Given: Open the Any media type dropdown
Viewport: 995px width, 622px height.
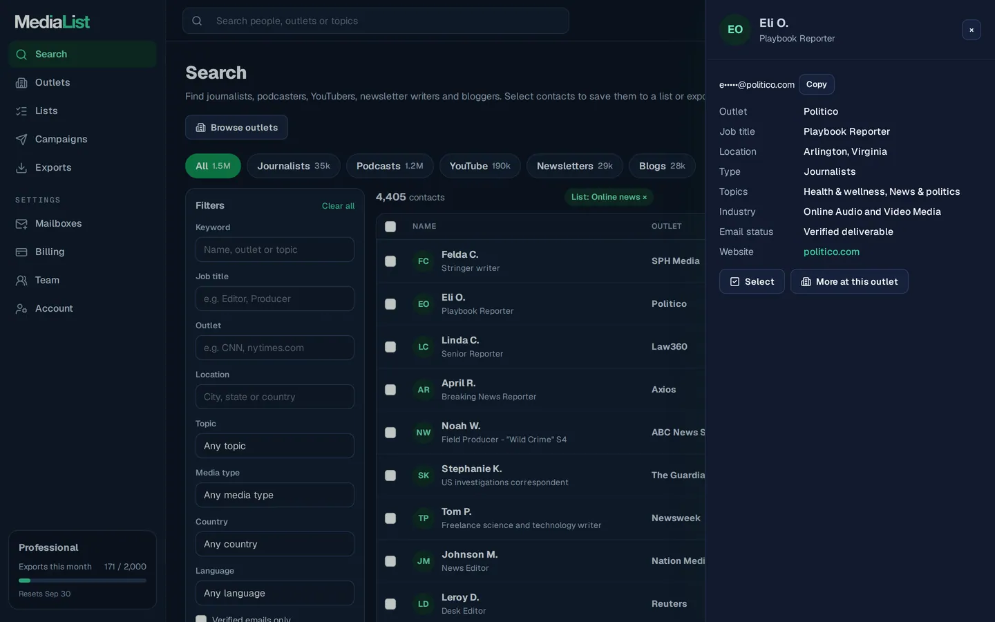Looking at the screenshot, I should pyautogui.click(x=275, y=495).
